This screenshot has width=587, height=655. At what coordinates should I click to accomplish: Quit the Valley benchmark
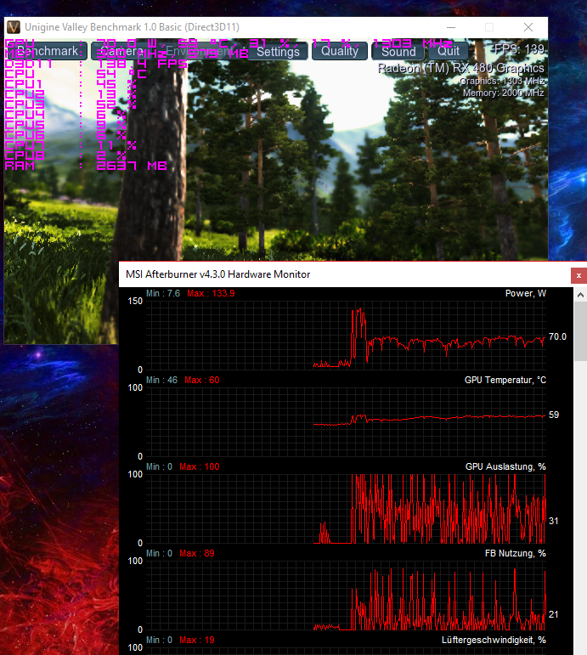tap(449, 51)
